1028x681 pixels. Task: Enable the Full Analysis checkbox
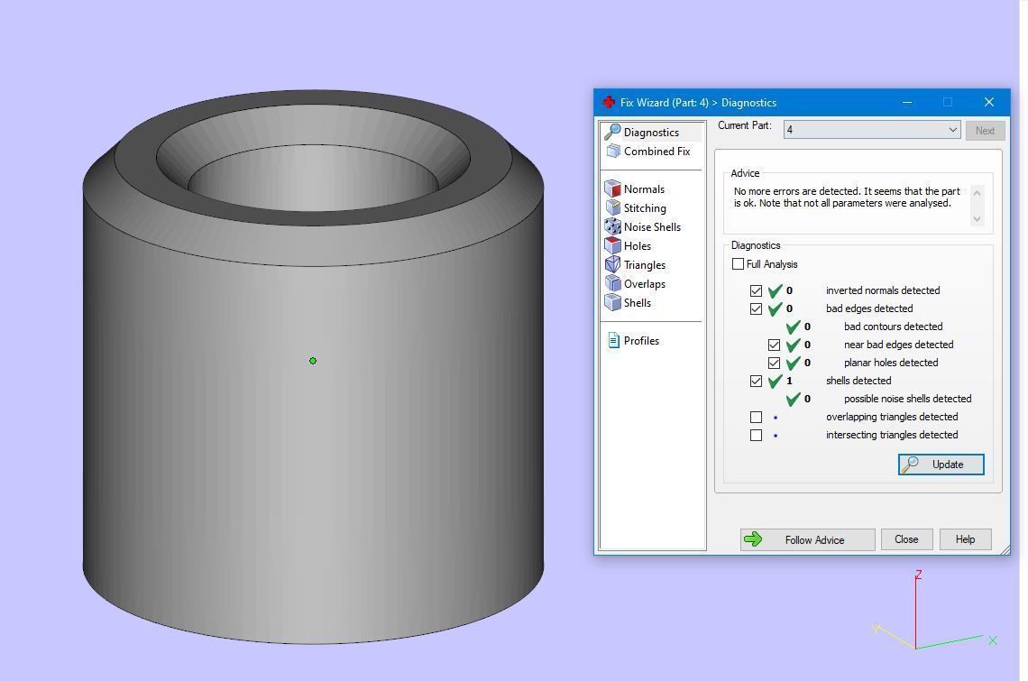pos(738,263)
